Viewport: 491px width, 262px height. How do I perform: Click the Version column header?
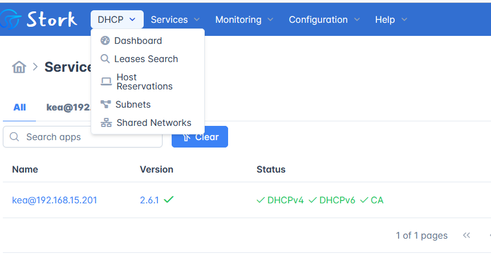tap(157, 170)
